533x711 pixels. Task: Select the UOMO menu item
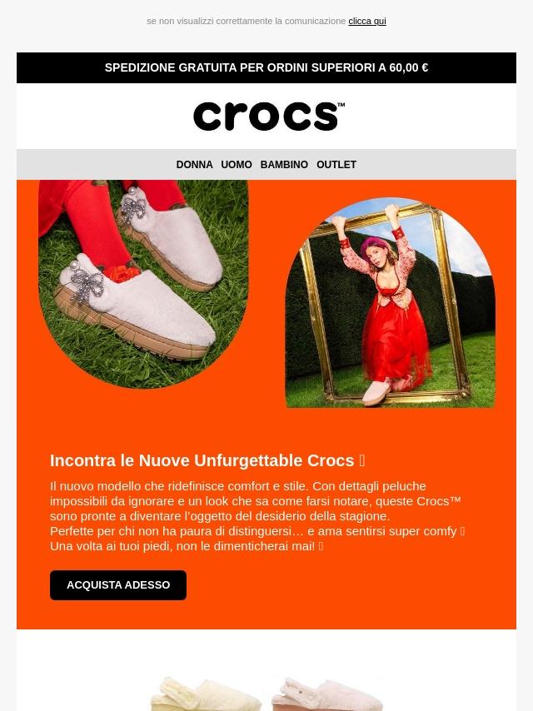pyautogui.click(x=237, y=165)
